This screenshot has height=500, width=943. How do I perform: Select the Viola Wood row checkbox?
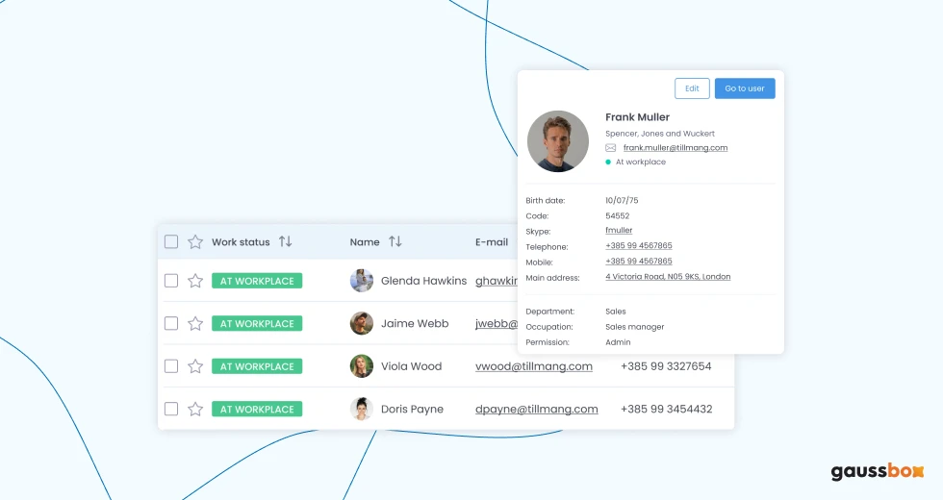[x=171, y=366]
